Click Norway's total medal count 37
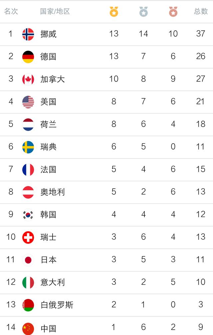213x335 pixels. tap(201, 34)
